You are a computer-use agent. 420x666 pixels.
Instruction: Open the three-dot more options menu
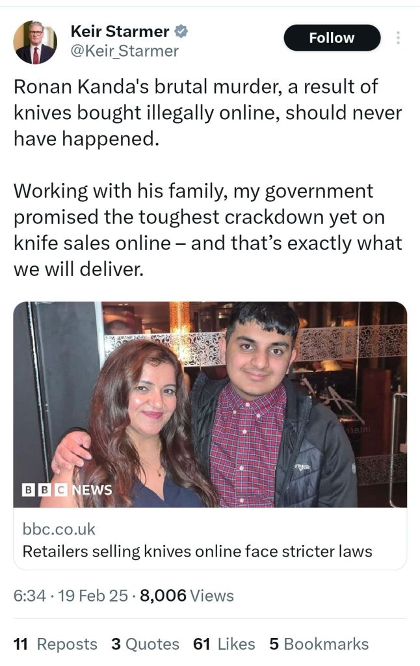(398, 38)
